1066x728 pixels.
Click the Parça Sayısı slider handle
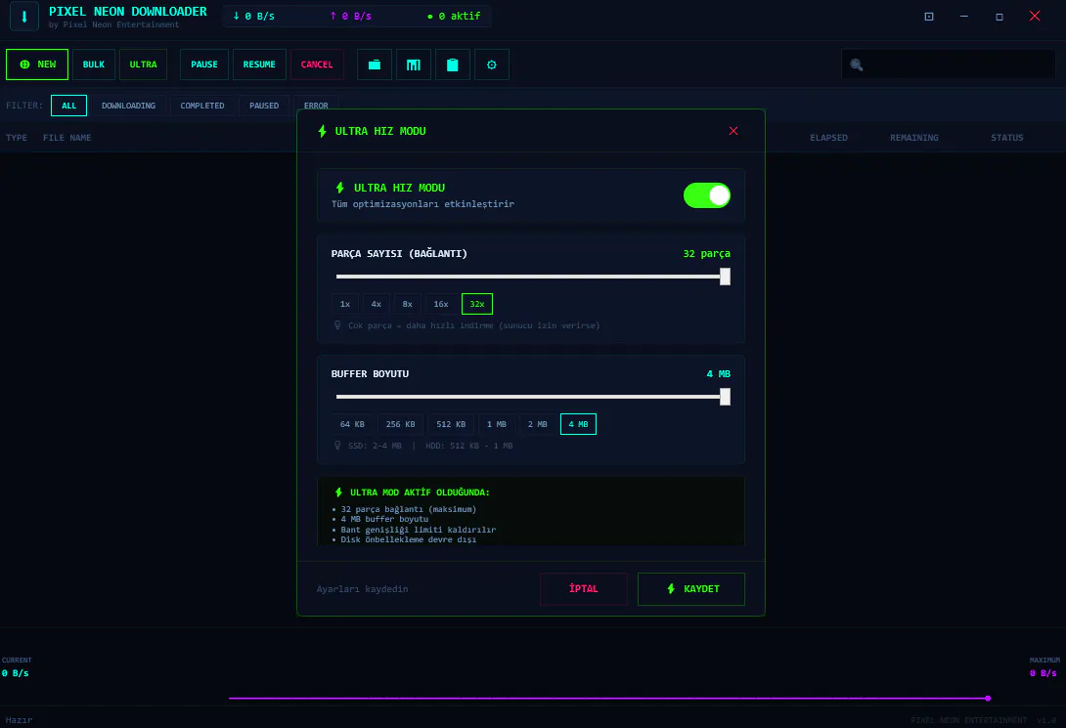pos(726,277)
